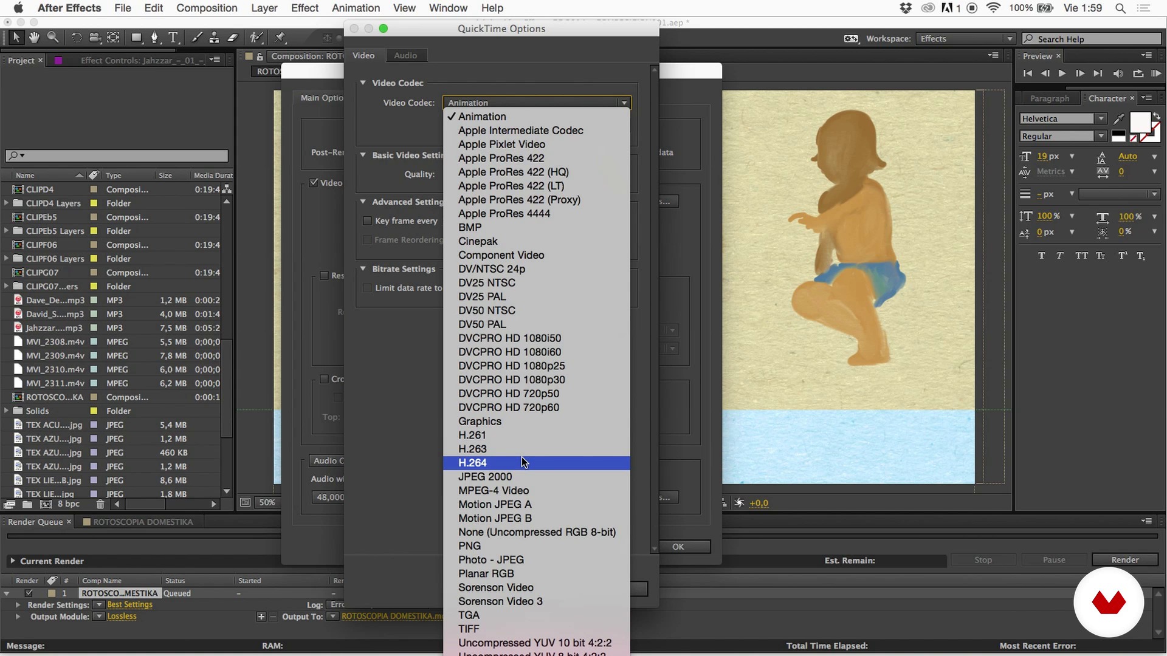Screen dimensions: 1167x656
Task: Click Preview panel Play button
Action: click(x=1062, y=73)
